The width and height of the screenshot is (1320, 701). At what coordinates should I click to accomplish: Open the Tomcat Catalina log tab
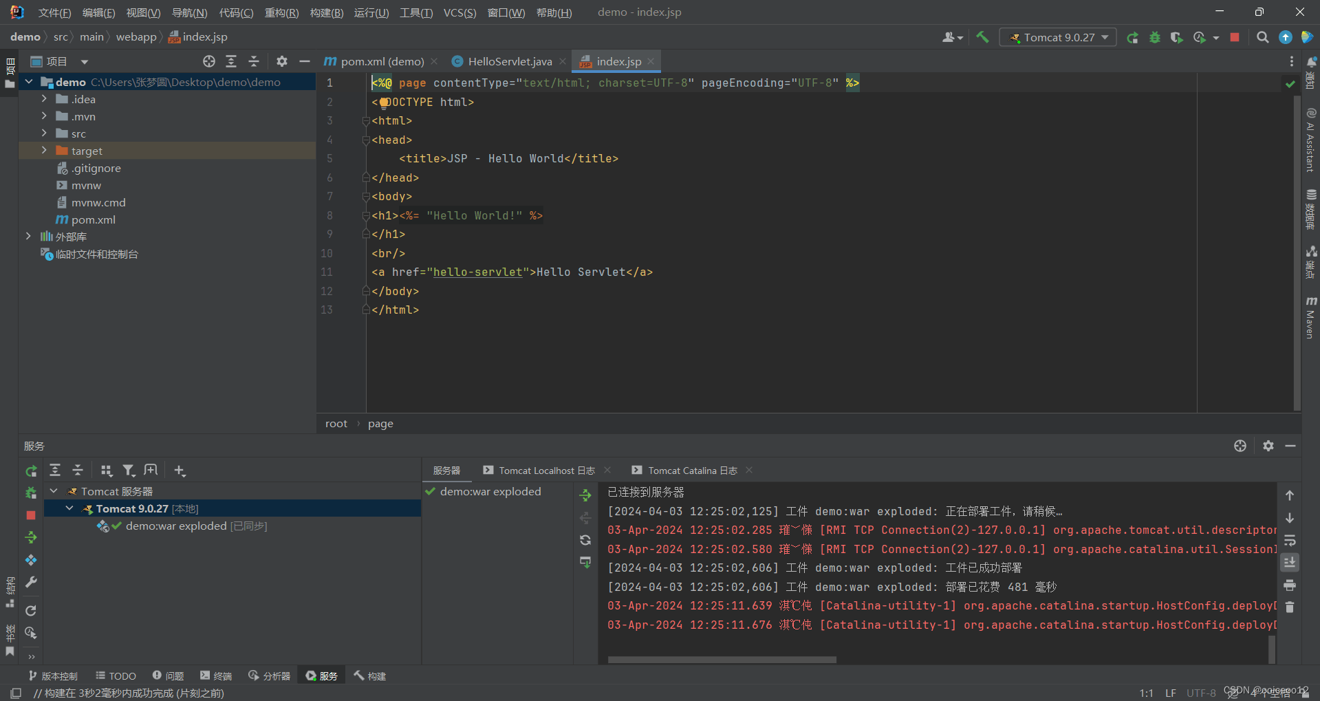point(692,471)
